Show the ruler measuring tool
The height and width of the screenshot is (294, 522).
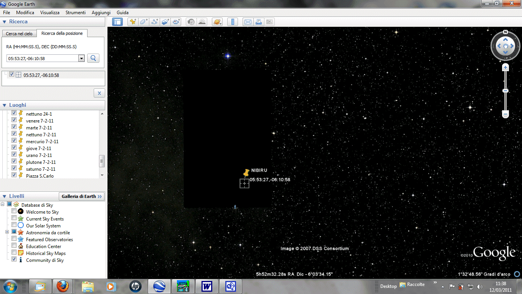[232, 22]
